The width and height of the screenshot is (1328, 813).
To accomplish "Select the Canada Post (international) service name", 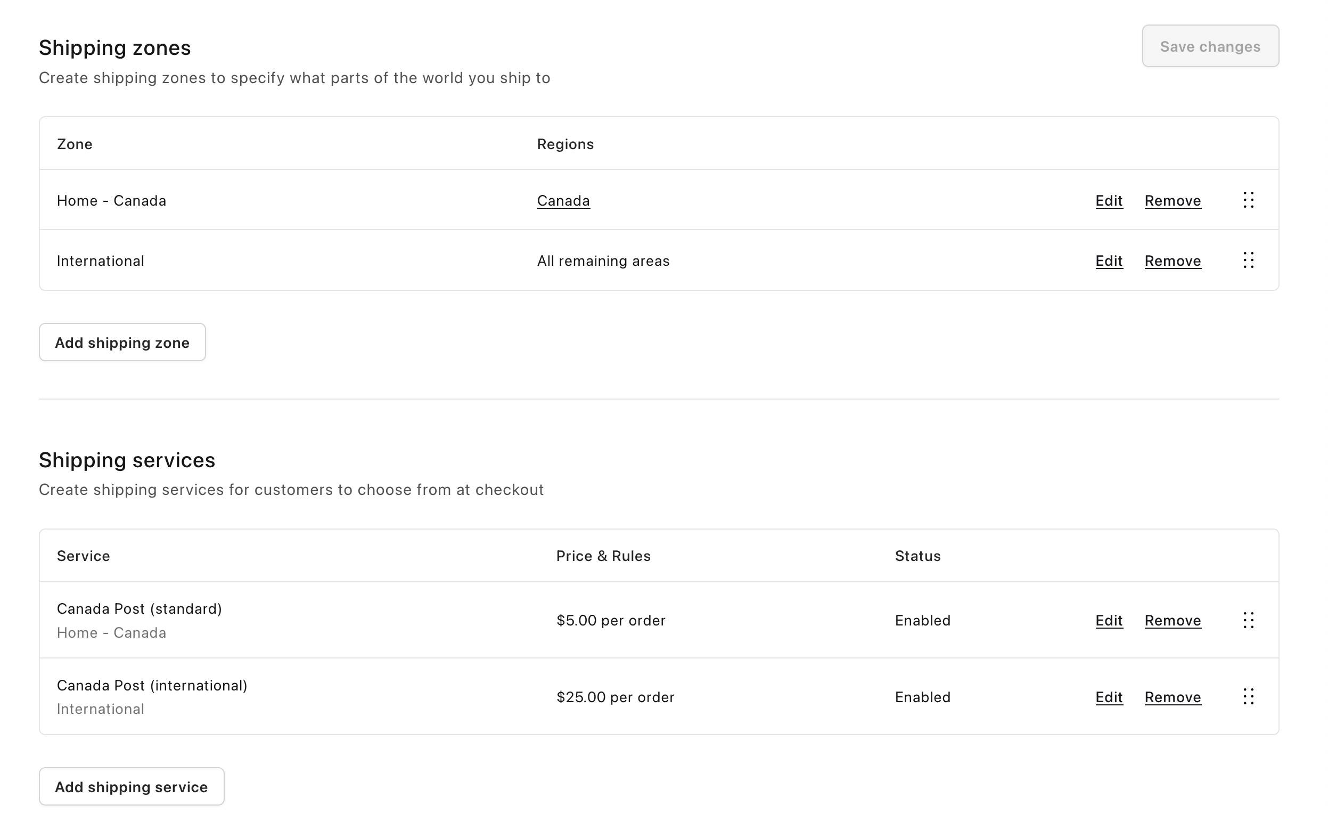I will coord(152,685).
